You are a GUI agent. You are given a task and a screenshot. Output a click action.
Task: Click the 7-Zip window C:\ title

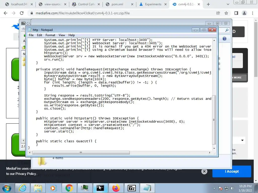28,23
